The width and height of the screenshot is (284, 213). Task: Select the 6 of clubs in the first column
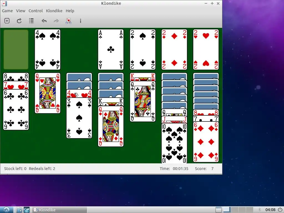[16, 110]
